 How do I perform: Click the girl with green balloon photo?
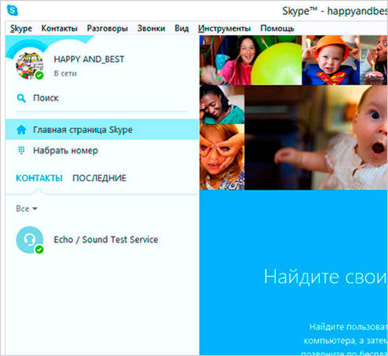pyautogui.click(x=251, y=60)
